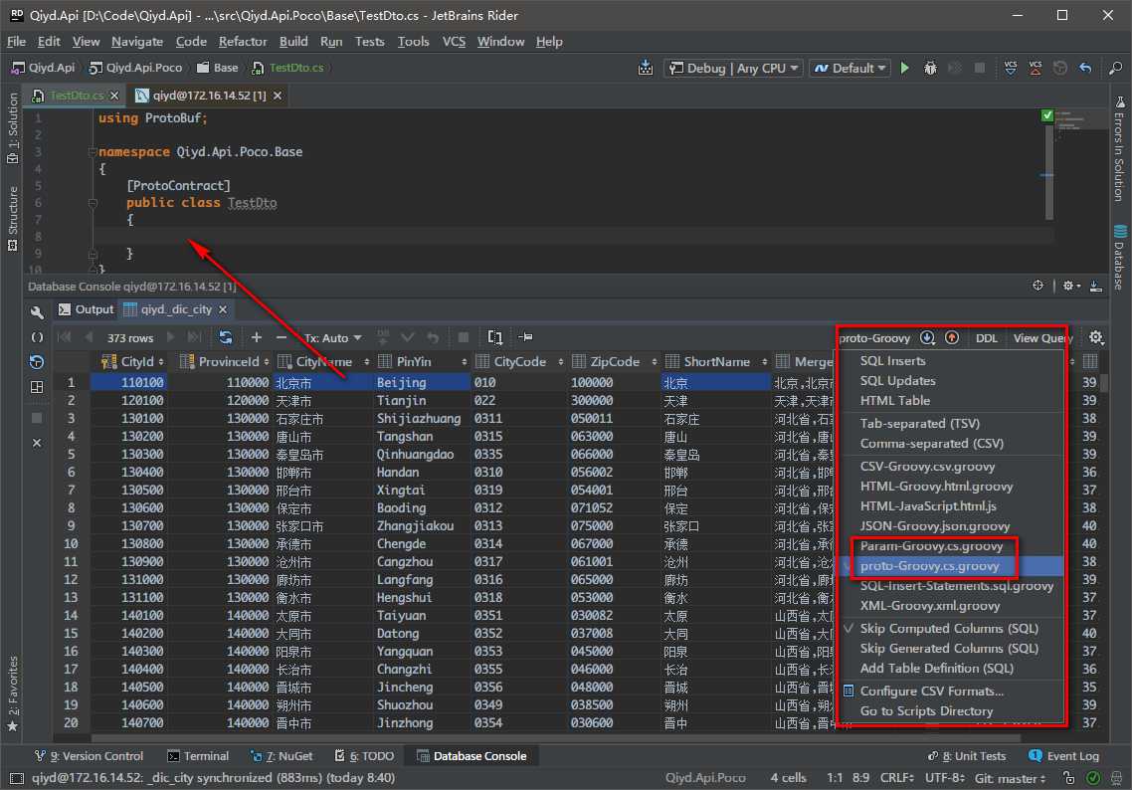This screenshot has height=790, width=1132.
Task: Click the layout grid icon in sidebar
Action: click(x=37, y=387)
